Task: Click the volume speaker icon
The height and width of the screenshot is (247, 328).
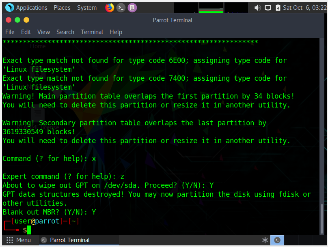Action: 257,8
